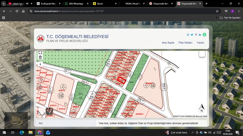The image size is (243, 136).
Task: Open Task View on the taskbar
Action: click(x=13, y=132)
